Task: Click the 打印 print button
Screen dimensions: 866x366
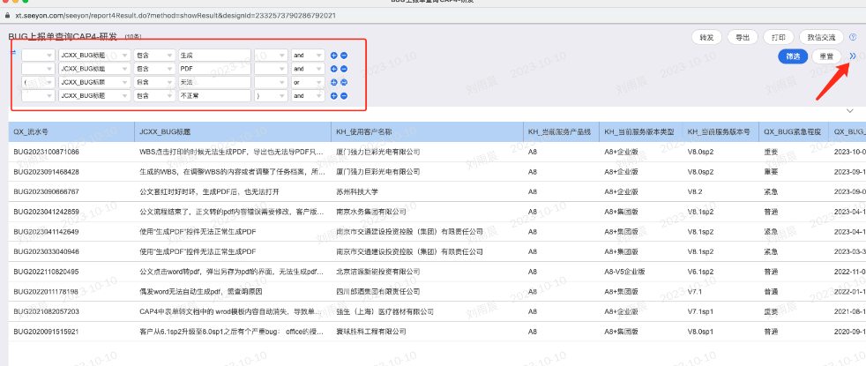Action: point(778,37)
